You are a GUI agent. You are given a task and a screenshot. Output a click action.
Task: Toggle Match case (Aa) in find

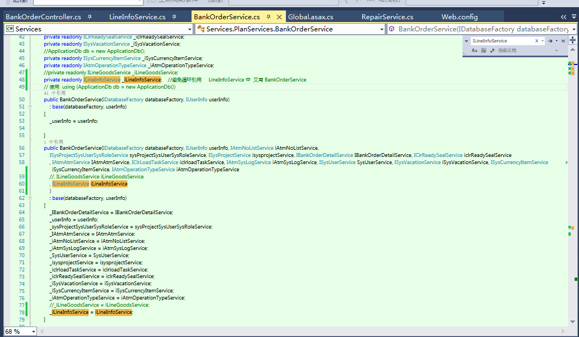point(474,50)
